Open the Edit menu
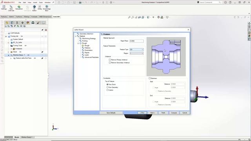Viewport: 251px width, 141px height. point(24,3)
